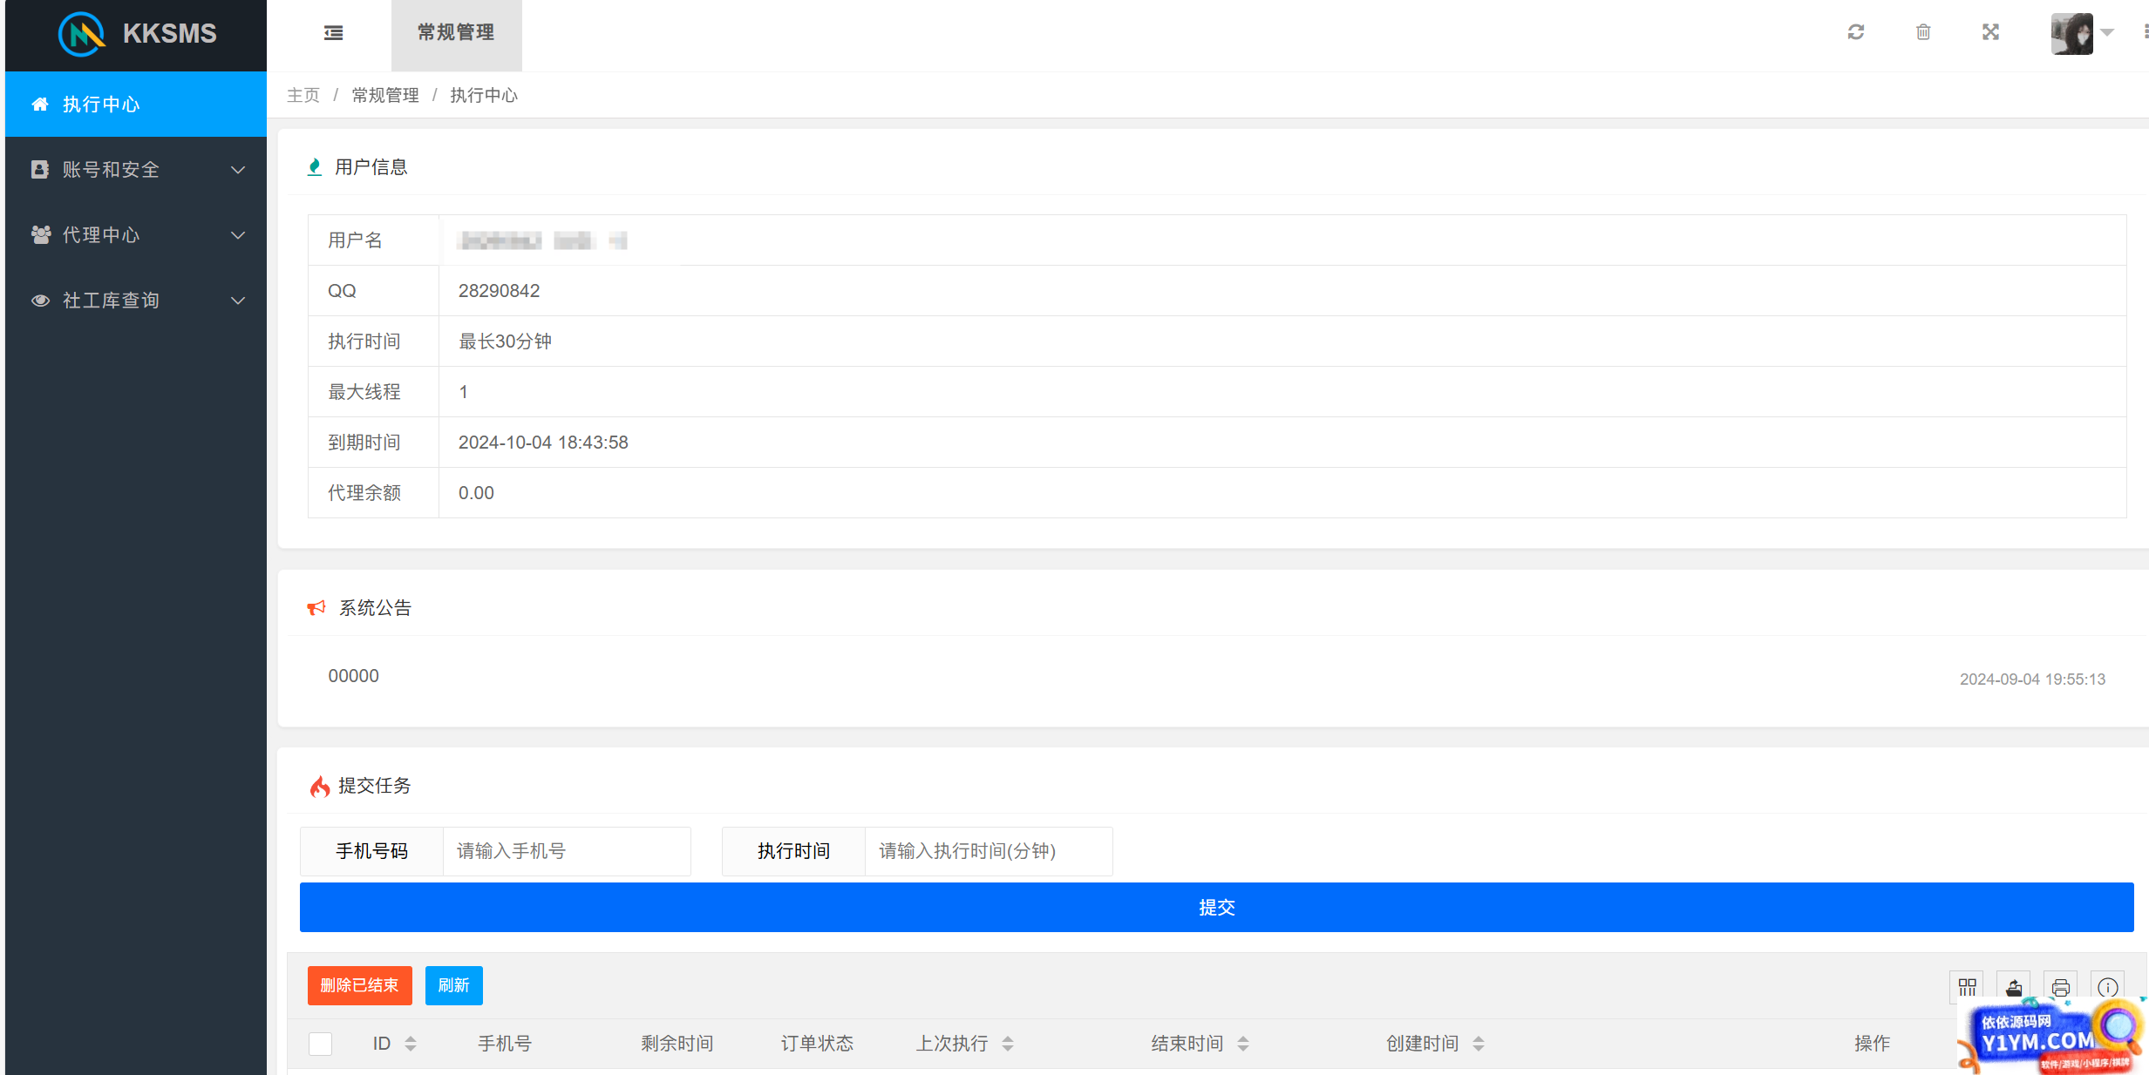The width and height of the screenshot is (2149, 1075).
Task: Open the 执行中心 sidebar item
Action: click(136, 105)
